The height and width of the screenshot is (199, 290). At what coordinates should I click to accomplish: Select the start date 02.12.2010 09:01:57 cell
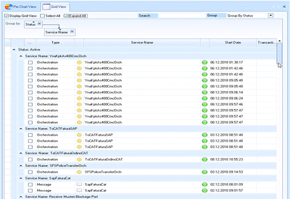pyautogui.click(x=233, y=190)
